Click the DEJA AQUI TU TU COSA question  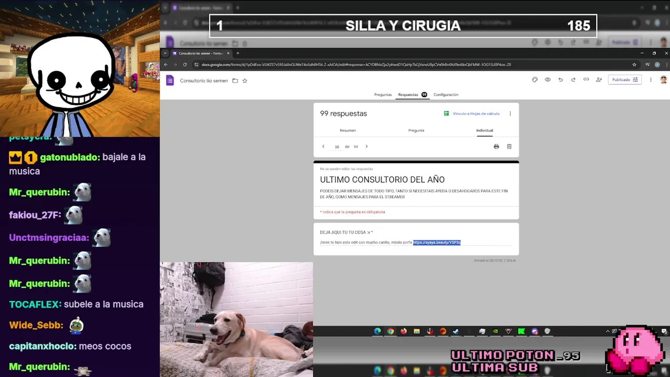(x=347, y=232)
